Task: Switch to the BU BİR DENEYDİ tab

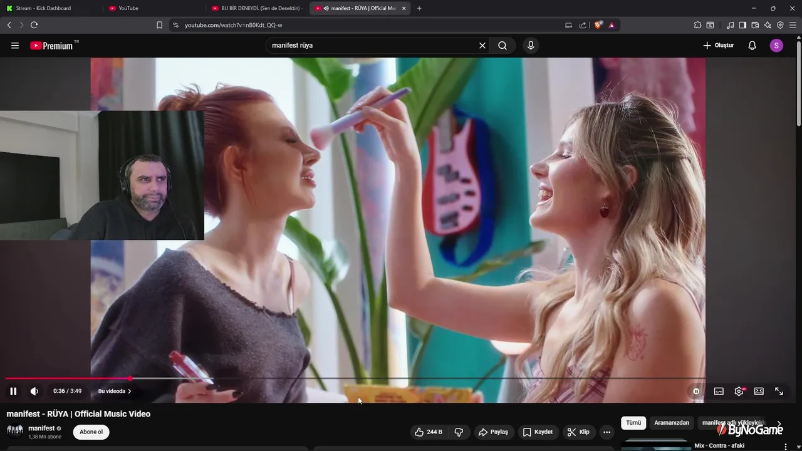Action: 257,8
